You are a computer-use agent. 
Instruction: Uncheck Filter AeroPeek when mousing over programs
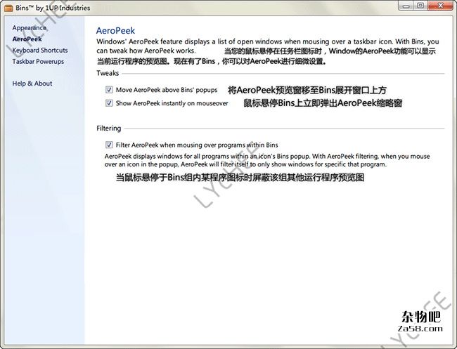point(109,145)
